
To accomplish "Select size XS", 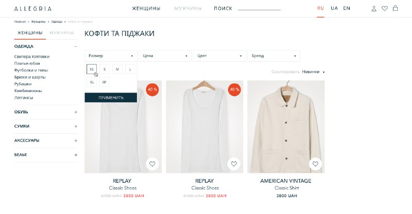I will click(92, 69).
